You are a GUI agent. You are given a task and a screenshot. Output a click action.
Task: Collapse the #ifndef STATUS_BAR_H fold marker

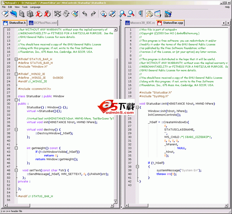pos(16,59)
